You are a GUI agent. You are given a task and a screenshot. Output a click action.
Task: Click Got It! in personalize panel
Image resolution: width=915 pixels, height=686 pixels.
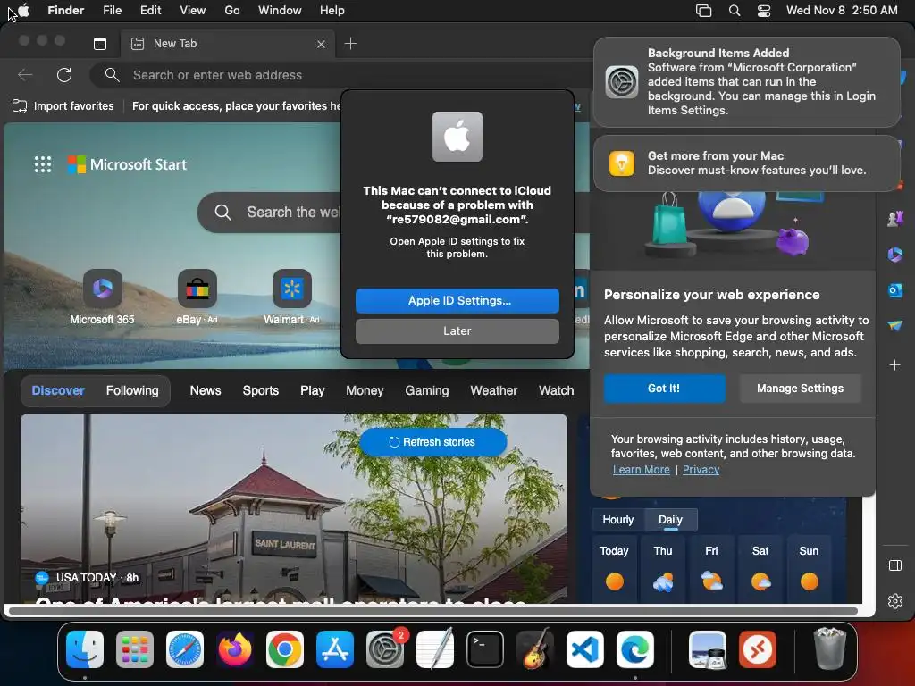click(x=664, y=389)
